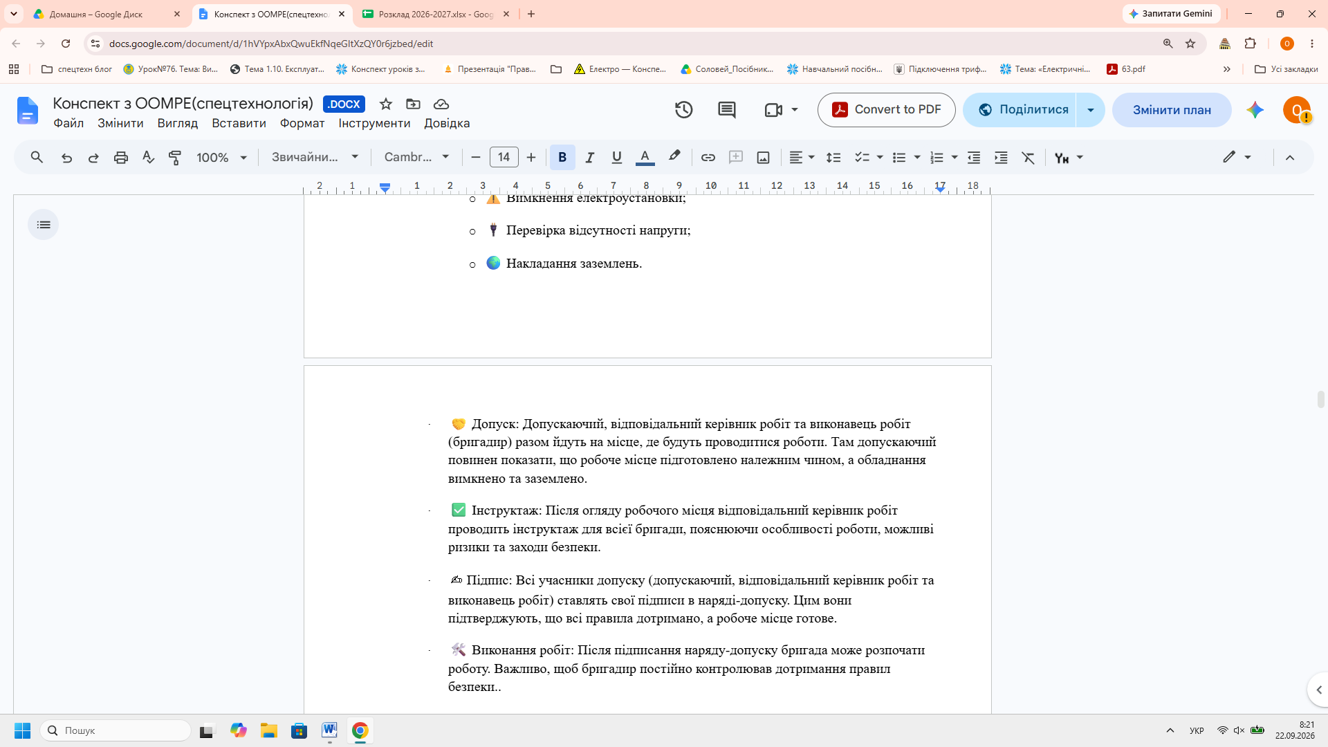This screenshot has height=747, width=1328.
Task: Open the text color picker
Action: coord(645,158)
